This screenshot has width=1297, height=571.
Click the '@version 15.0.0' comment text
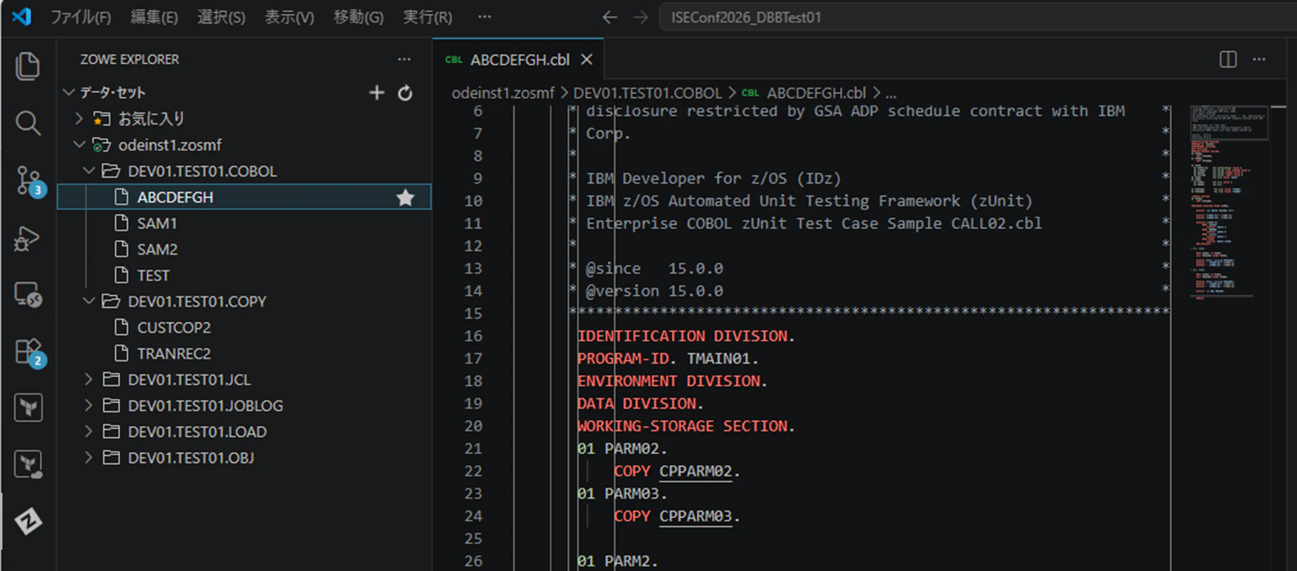tap(654, 291)
